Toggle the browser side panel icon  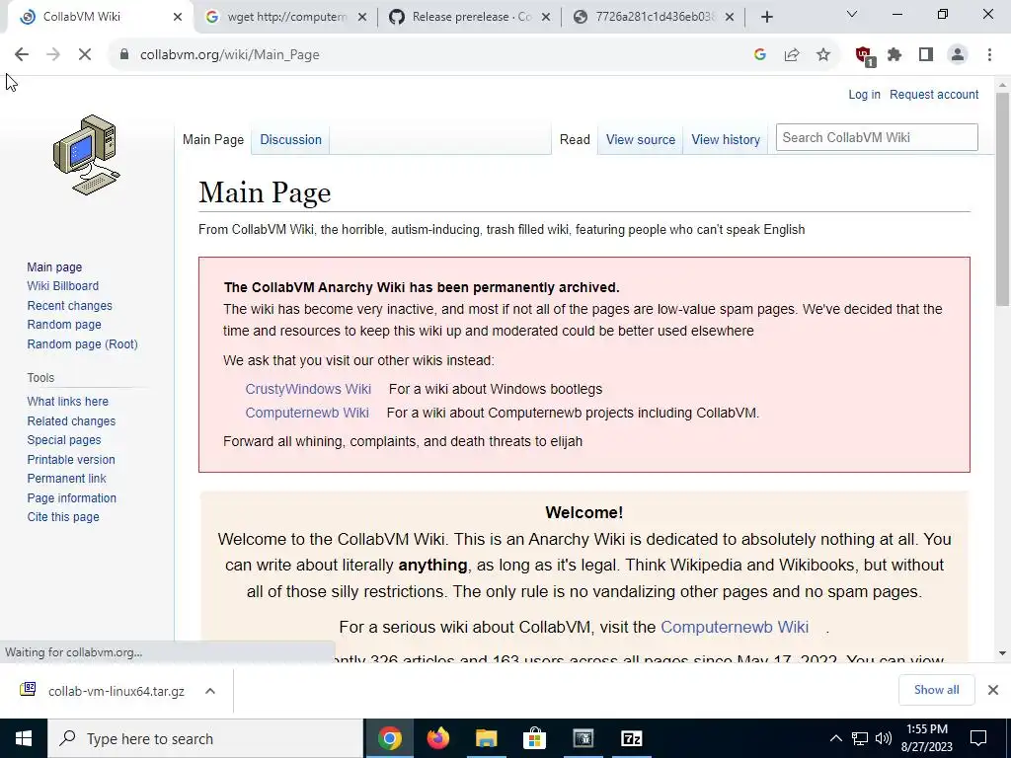(x=926, y=55)
